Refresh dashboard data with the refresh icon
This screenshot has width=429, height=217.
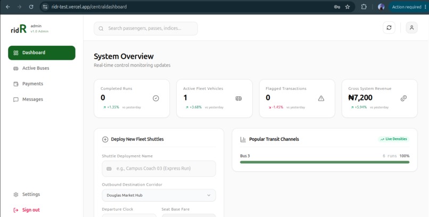click(x=389, y=28)
